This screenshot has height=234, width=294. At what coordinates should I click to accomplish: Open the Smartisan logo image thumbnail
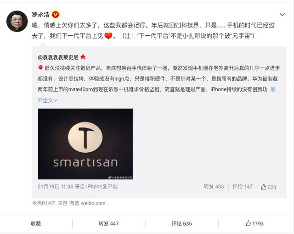(x=85, y=144)
